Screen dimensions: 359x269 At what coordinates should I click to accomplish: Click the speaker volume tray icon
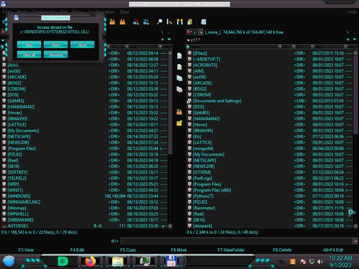click(320, 261)
